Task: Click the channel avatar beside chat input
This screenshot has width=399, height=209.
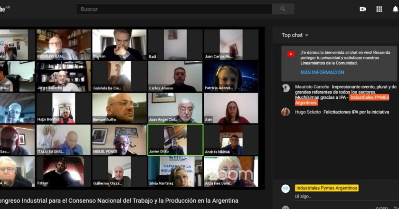Action: point(285,189)
